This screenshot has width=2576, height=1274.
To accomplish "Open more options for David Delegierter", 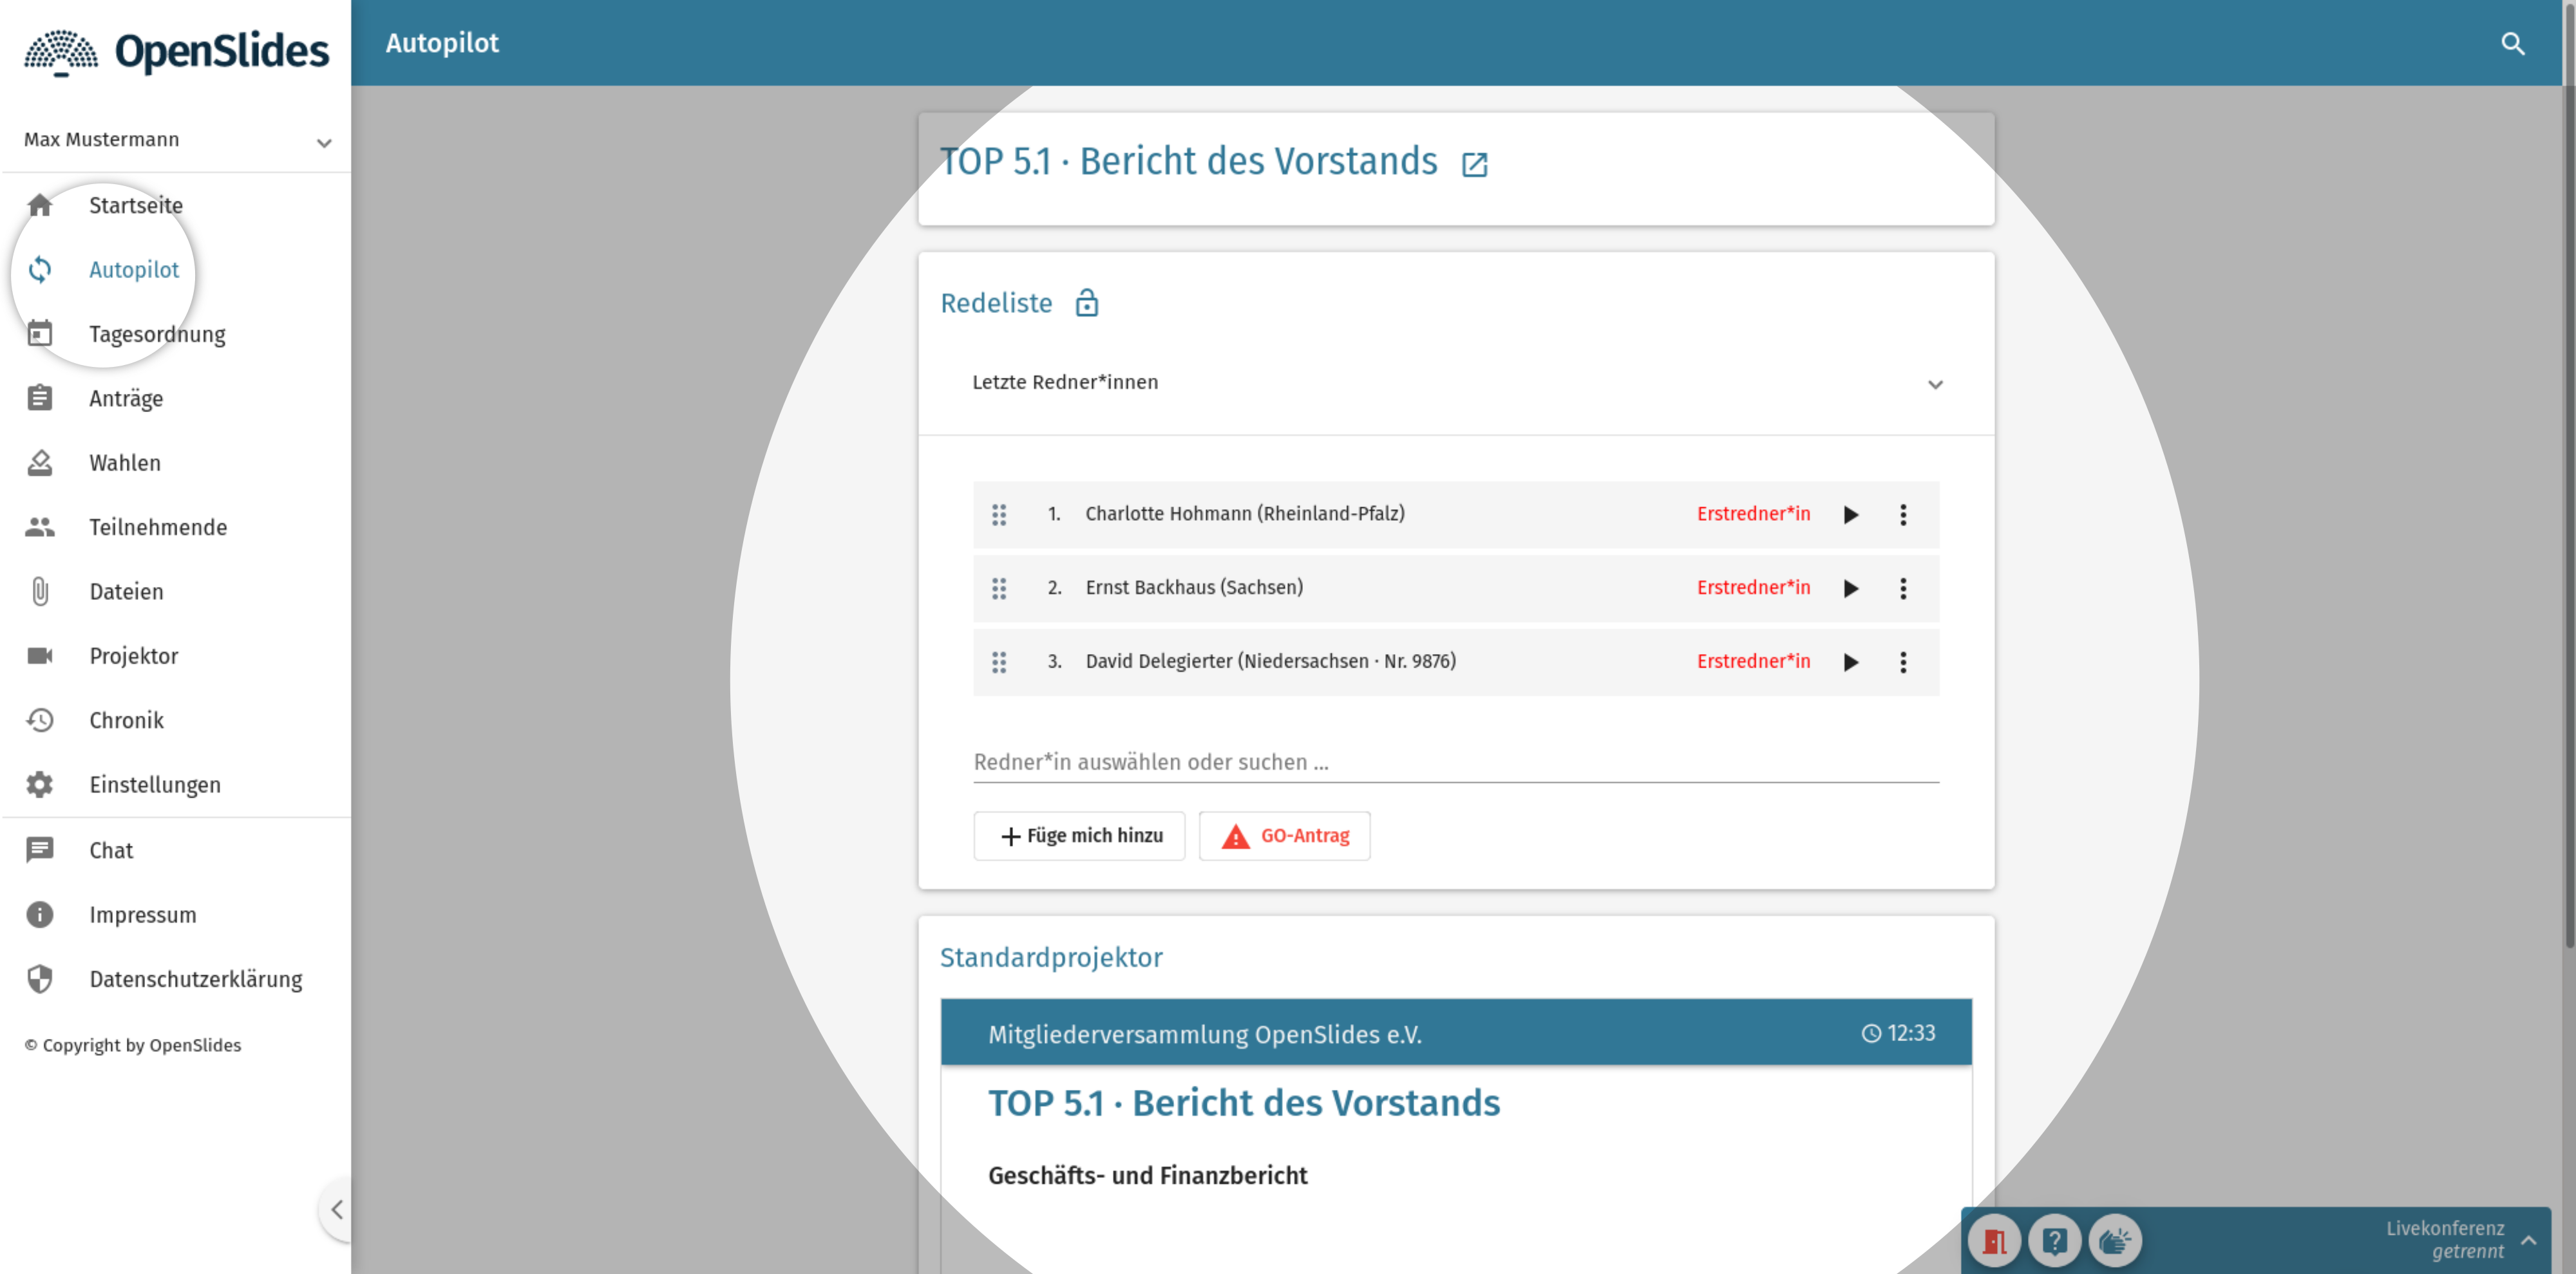I will click(x=1903, y=662).
